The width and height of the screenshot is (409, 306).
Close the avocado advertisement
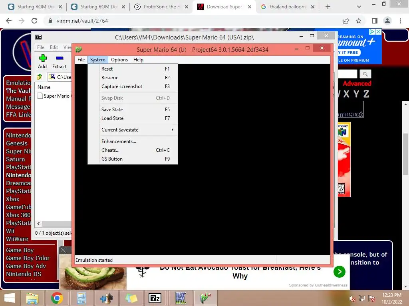[63, 250]
